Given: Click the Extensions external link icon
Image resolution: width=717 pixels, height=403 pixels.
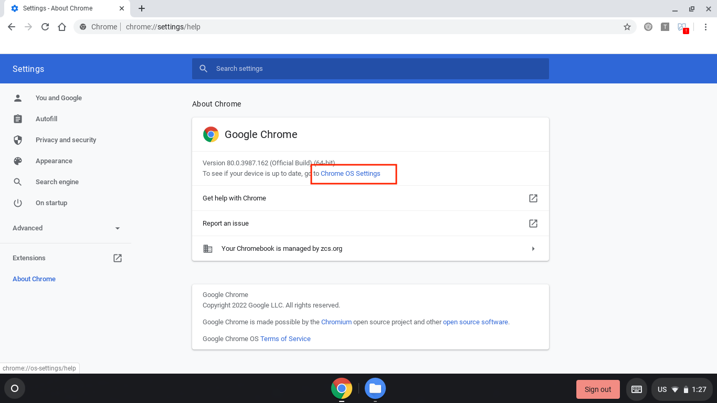Looking at the screenshot, I should point(118,258).
